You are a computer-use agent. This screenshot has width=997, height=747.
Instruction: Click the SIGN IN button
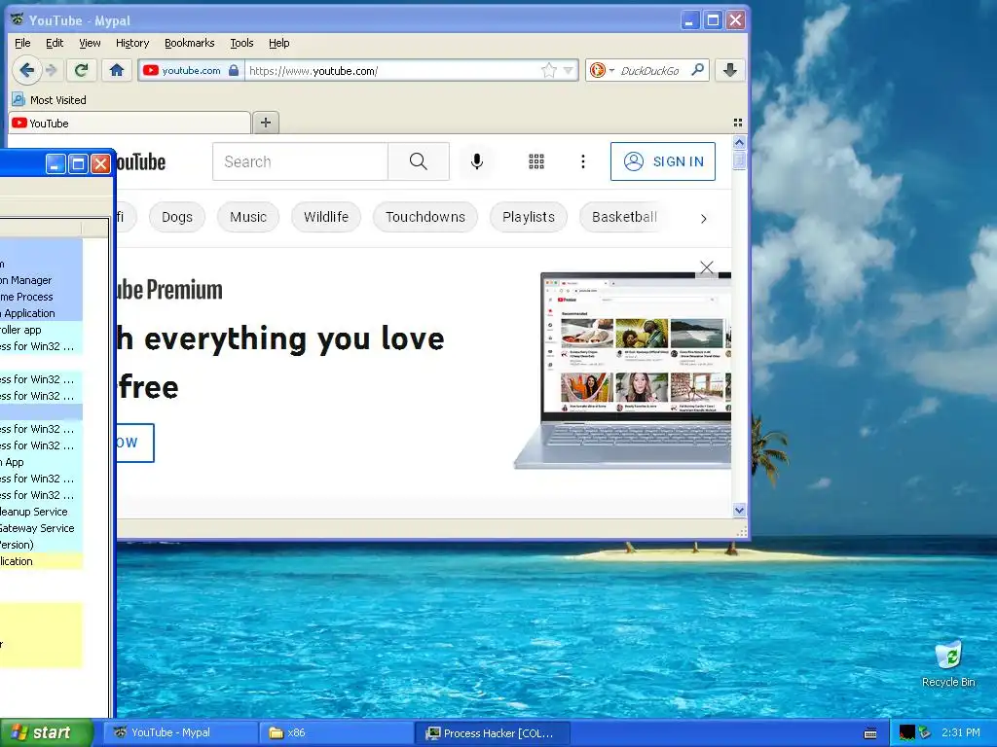662,161
